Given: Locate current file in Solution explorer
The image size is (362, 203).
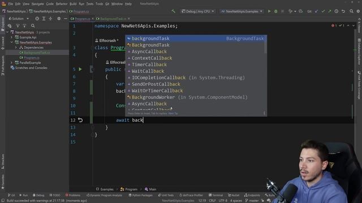Looking at the screenshot, I should [x=37, y=19].
